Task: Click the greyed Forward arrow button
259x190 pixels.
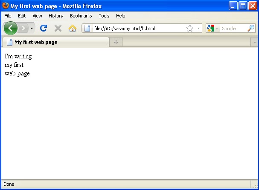Action: [x=23, y=29]
